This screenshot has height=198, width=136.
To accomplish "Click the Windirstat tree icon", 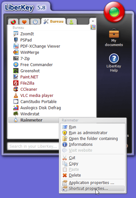I will [16, 114].
